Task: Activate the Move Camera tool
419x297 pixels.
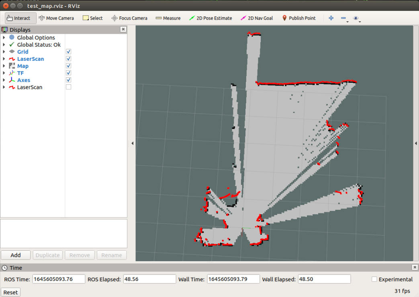Action: point(56,18)
